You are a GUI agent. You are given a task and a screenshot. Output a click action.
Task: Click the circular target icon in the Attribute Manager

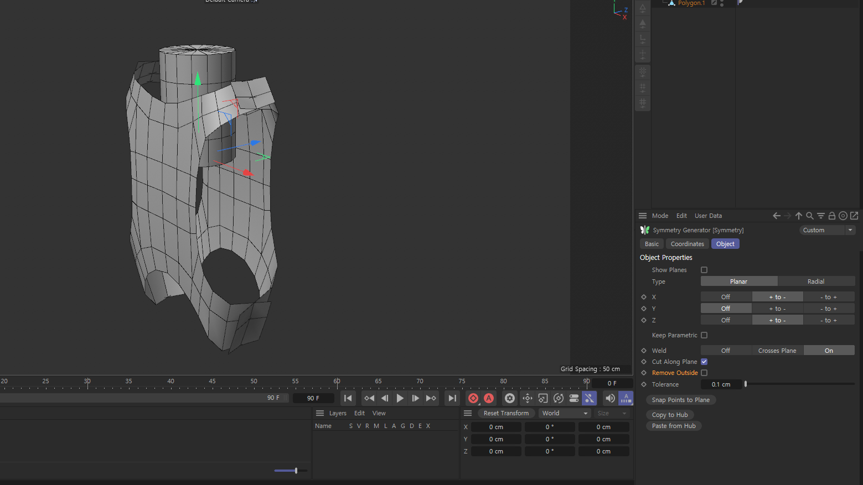[x=843, y=216]
